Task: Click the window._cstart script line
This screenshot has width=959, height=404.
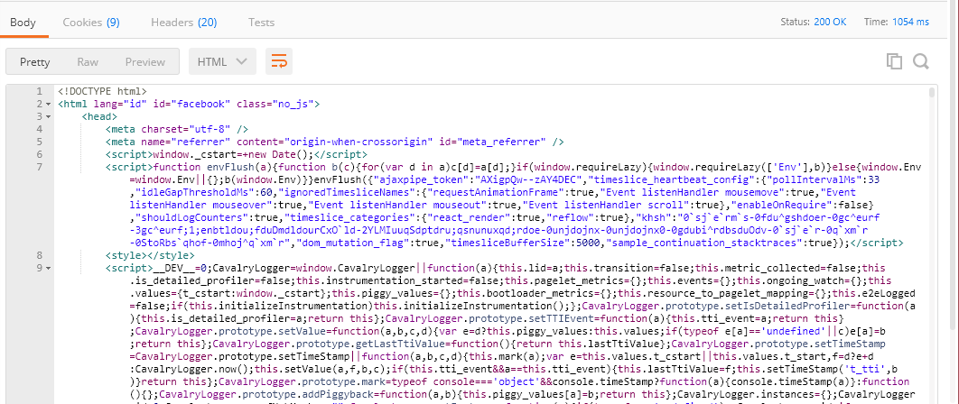Action: (236, 154)
